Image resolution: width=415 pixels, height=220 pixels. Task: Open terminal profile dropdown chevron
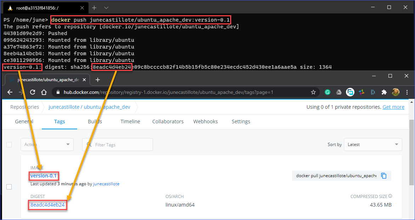tap(106, 8)
